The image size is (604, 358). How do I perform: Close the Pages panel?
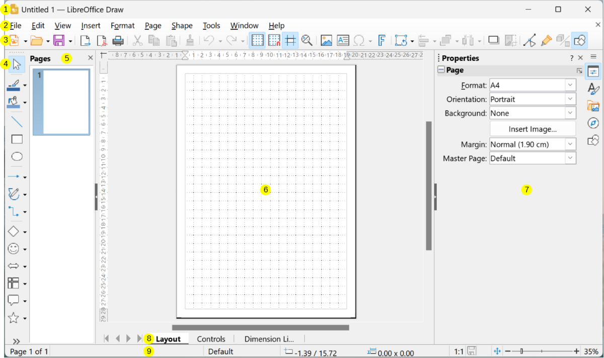tap(90, 58)
